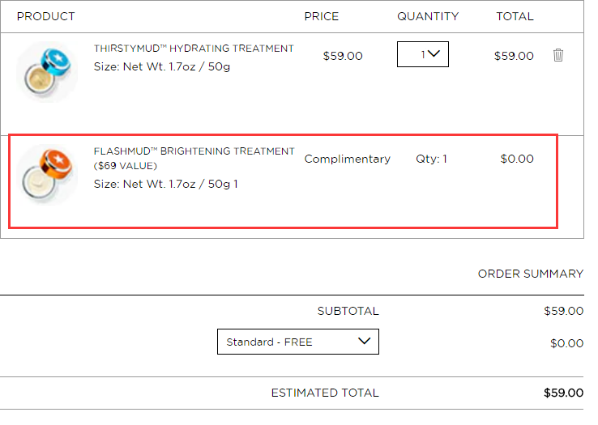Expand the Standard - FREE shipping dropdown
Image resolution: width=598 pixels, height=425 pixels.
pyautogui.click(x=298, y=342)
